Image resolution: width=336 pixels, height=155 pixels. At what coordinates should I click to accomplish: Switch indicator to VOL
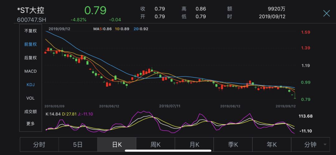[30, 98]
